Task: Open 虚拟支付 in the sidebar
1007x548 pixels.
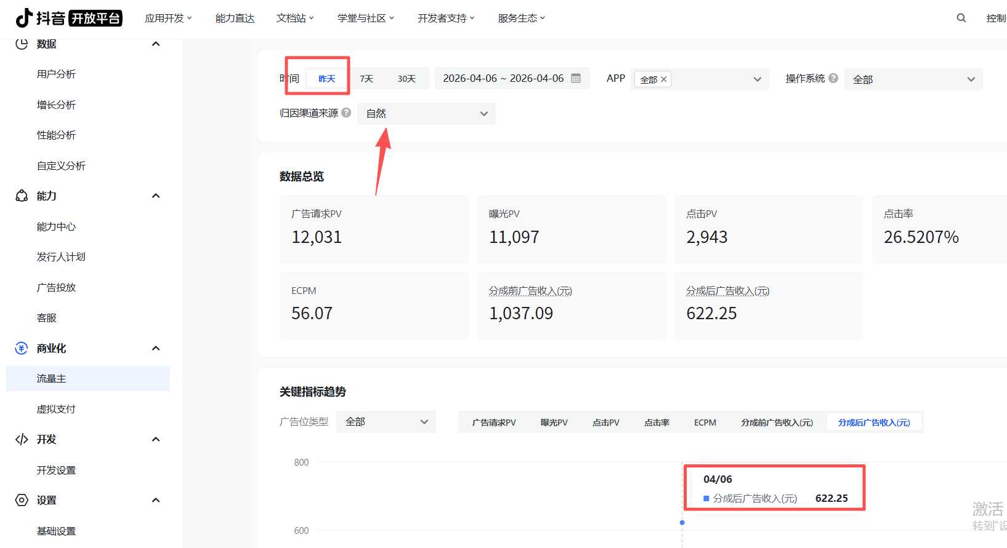Action: pos(56,409)
